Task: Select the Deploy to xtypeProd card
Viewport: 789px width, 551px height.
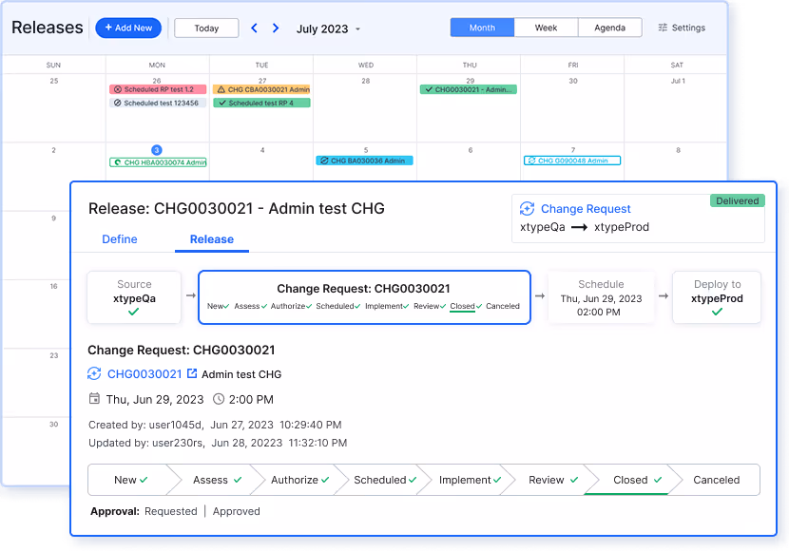Action: pyautogui.click(x=717, y=297)
